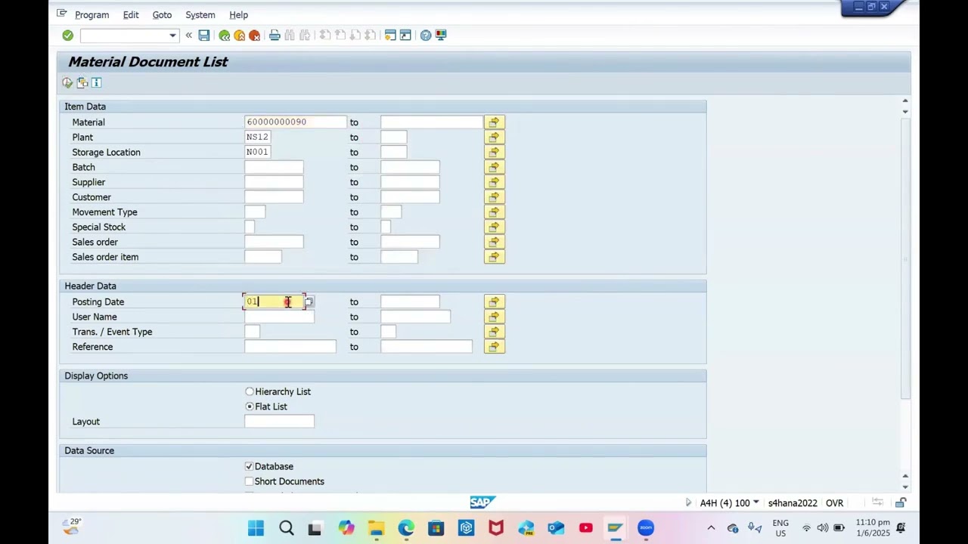Open Microsoft Edge from the taskbar

point(406,528)
